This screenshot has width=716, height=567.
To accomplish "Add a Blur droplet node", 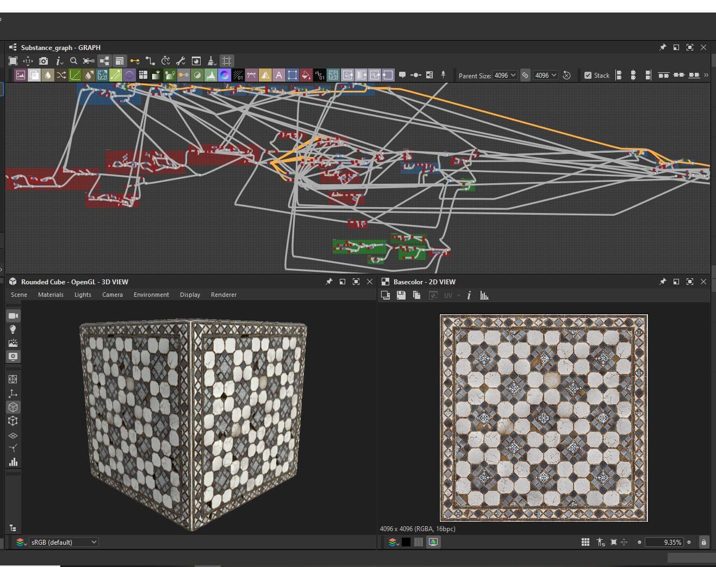I will pos(48,75).
